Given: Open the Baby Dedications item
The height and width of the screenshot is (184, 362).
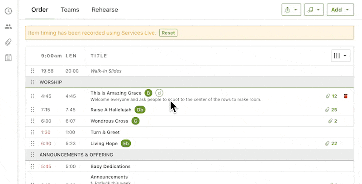Looking at the screenshot, I should 110,166.
